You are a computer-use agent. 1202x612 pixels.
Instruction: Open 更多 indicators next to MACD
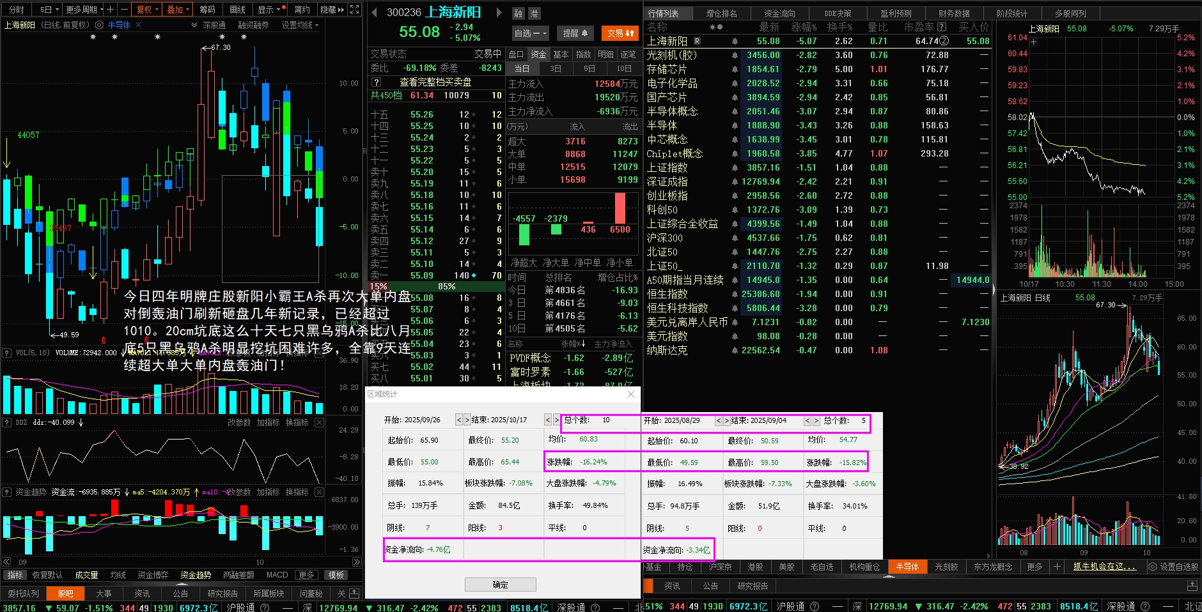pos(307,575)
